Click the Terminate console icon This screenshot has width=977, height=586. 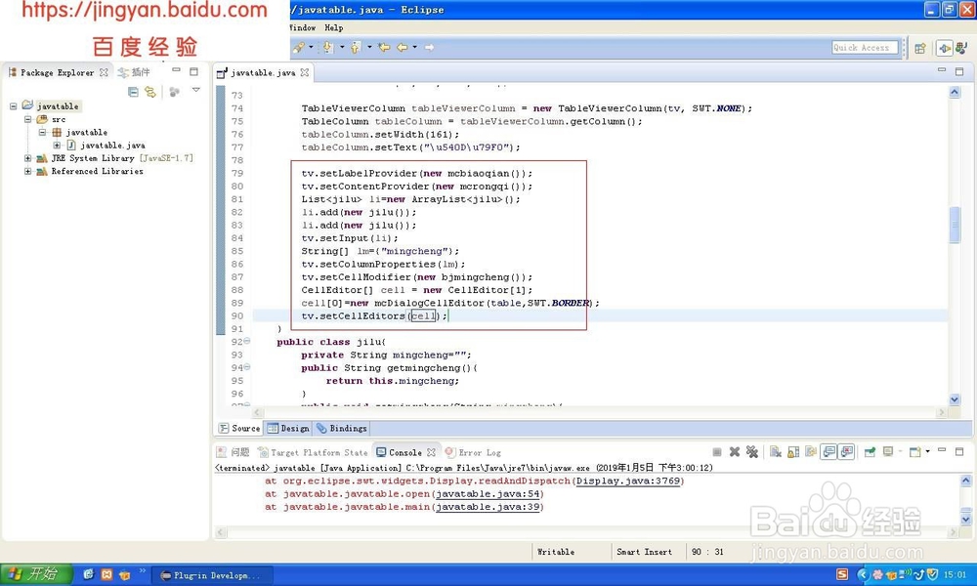[x=717, y=452]
